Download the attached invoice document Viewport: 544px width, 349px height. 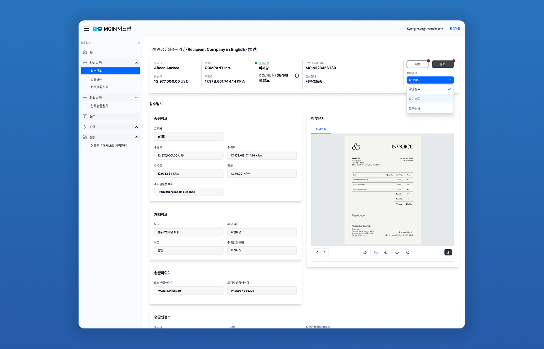pos(448,252)
